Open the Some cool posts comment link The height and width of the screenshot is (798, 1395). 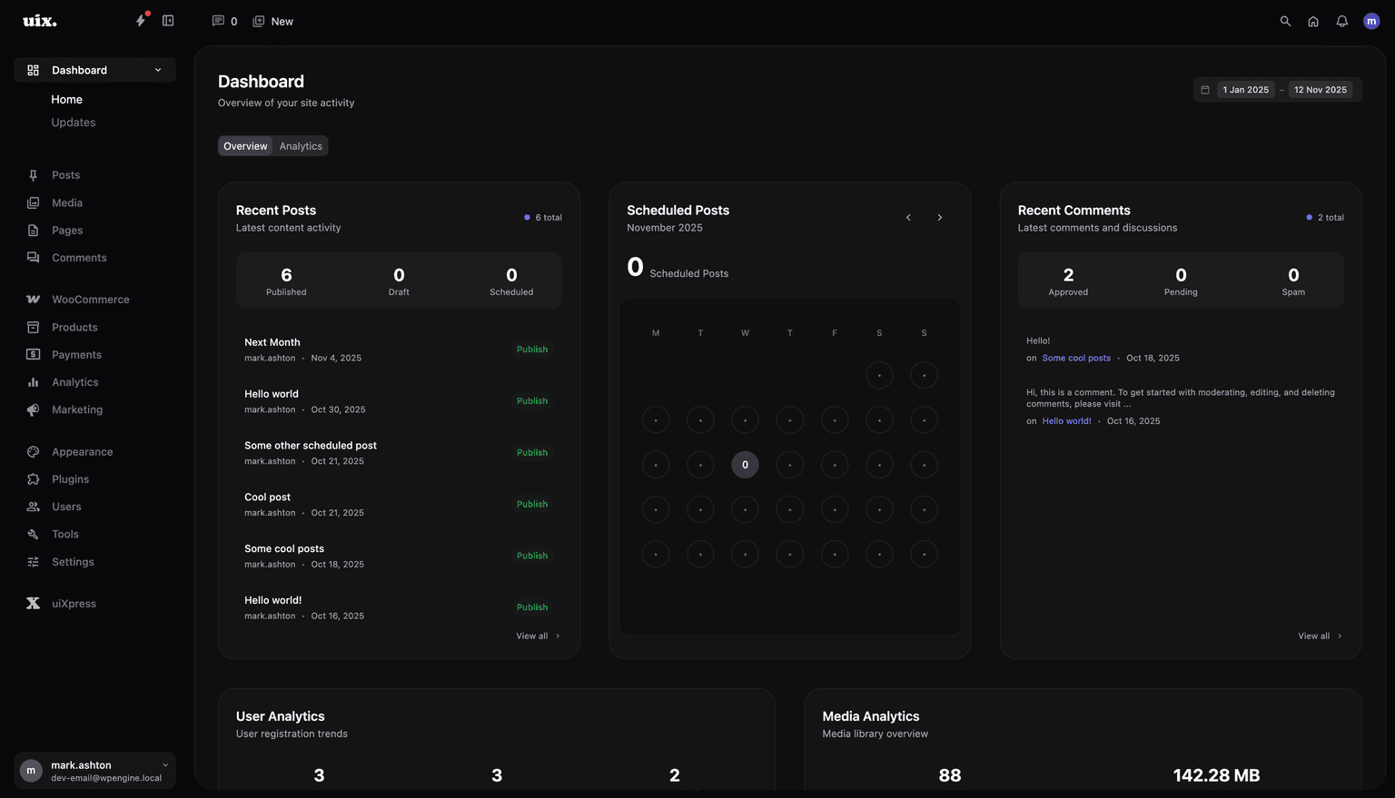(1076, 358)
